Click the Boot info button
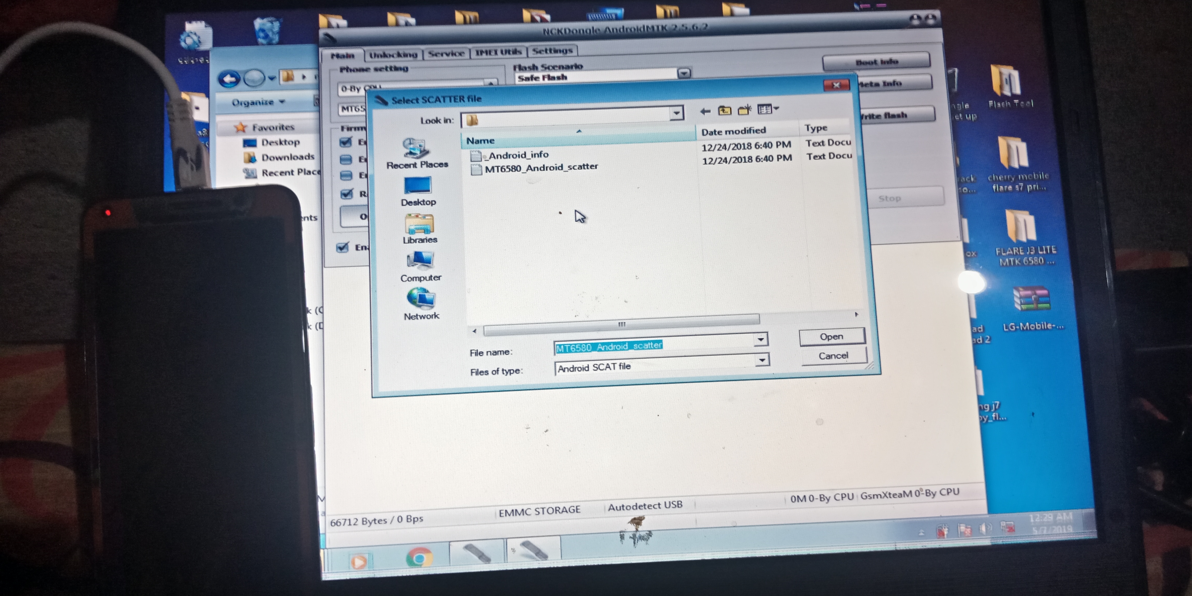The height and width of the screenshot is (596, 1192). point(876,62)
